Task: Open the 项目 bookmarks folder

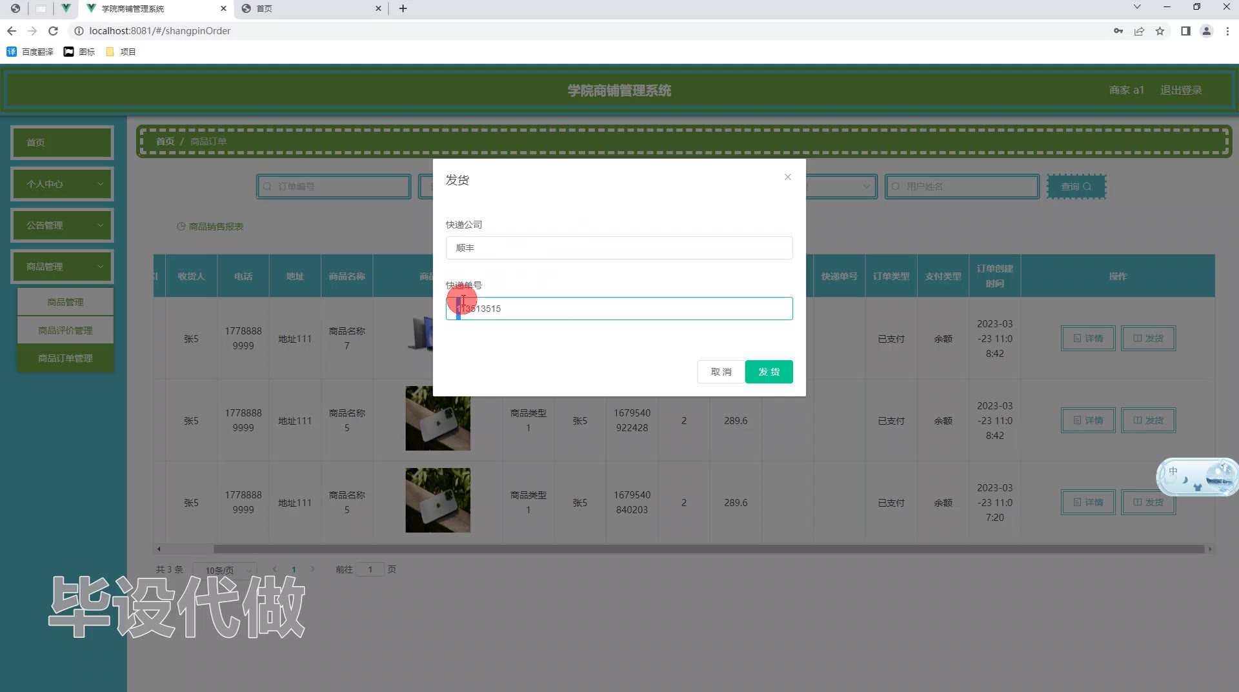Action: tap(121, 52)
